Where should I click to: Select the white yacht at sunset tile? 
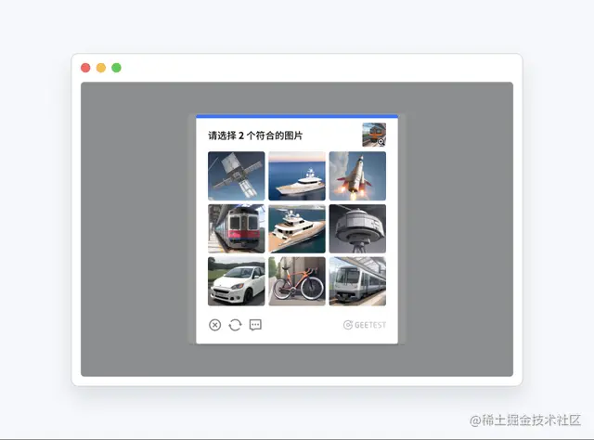(297, 175)
